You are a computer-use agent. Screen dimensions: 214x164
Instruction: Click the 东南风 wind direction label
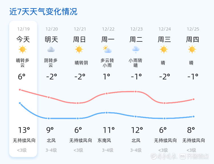[x=104, y=141]
